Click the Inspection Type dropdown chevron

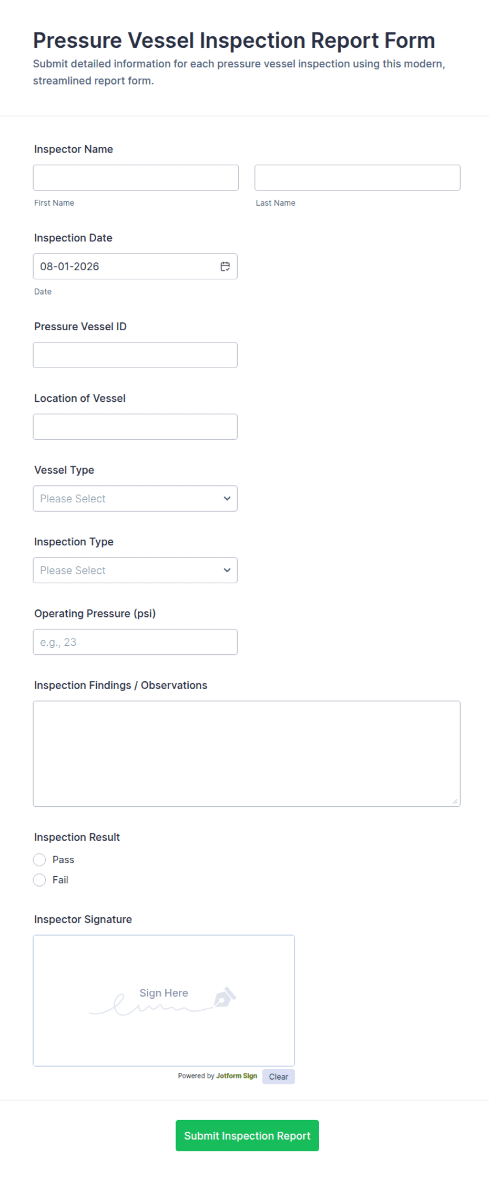tap(227, 570)
